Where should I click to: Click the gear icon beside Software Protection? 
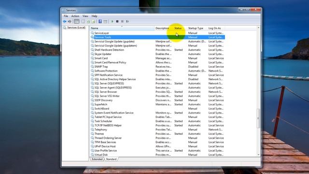tap(92, 71)
